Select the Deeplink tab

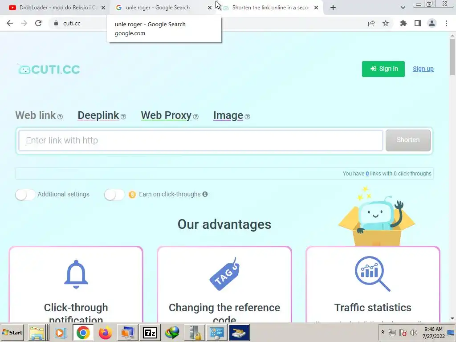pos(98,115)
